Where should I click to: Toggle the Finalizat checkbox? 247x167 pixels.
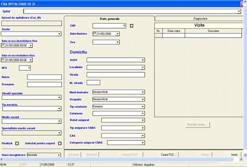coord(17,143)
